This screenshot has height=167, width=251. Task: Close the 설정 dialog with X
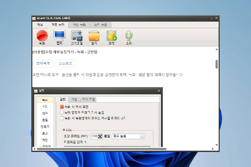point(159,91)
